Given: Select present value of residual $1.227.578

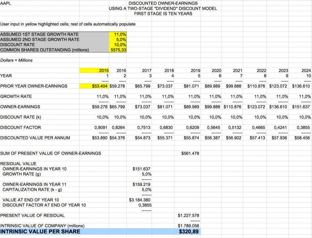Looking at the screenshot, I should [188, 215].
